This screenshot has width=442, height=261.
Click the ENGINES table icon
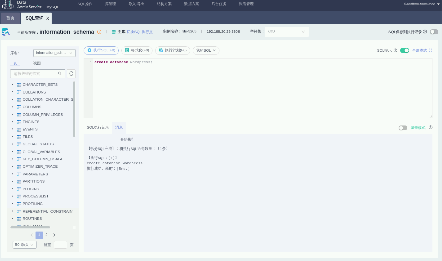[x=19, y=122]
